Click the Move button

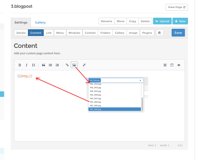pos(121,21)
